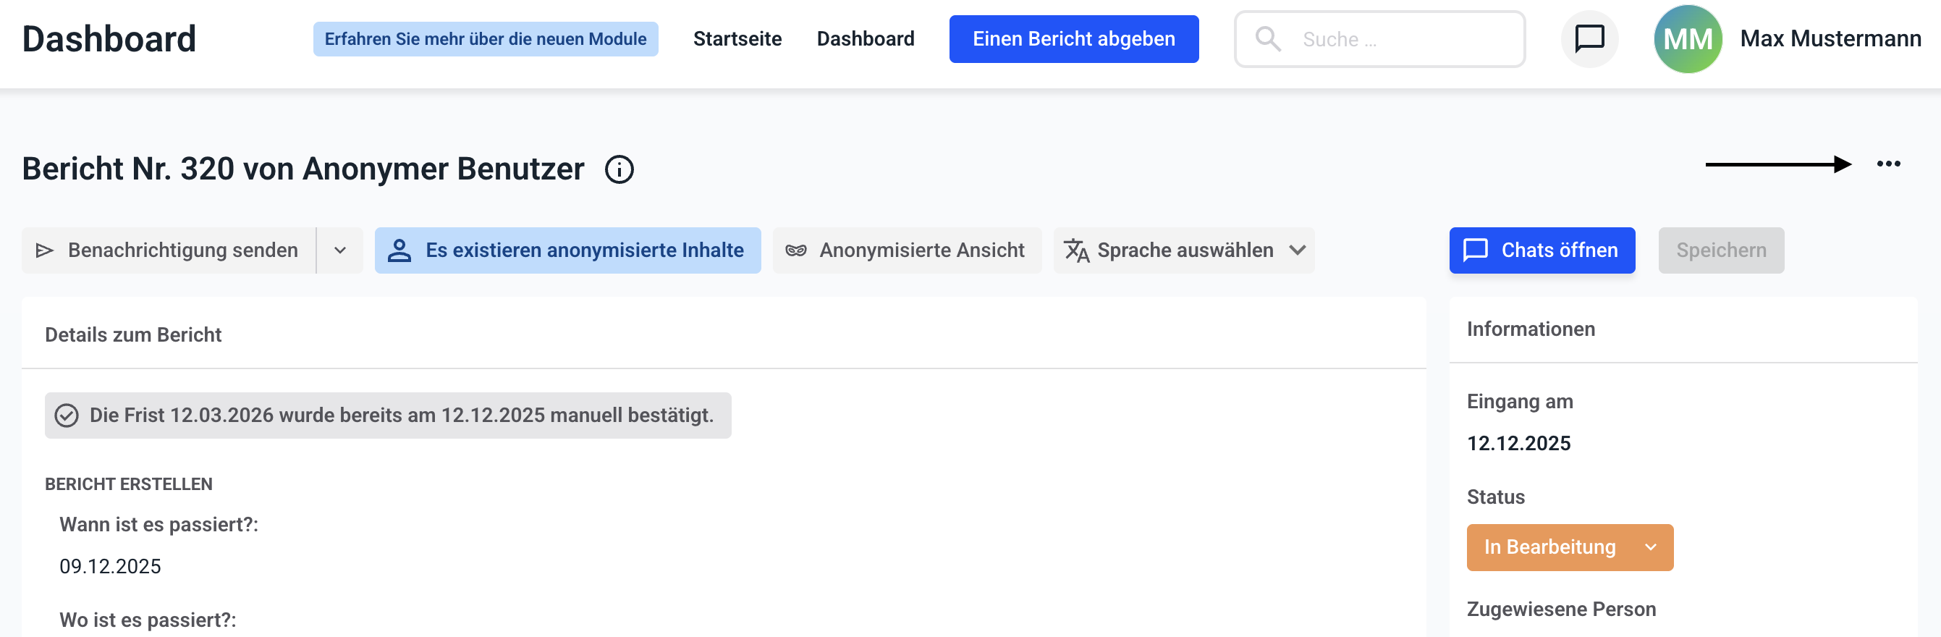Open the chat messages icon in header
The width and height of the screenshot is (1941, 637).
point(1589,38)
